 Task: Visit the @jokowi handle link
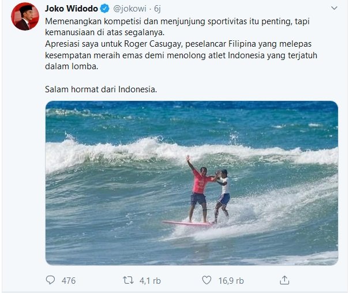130,9
